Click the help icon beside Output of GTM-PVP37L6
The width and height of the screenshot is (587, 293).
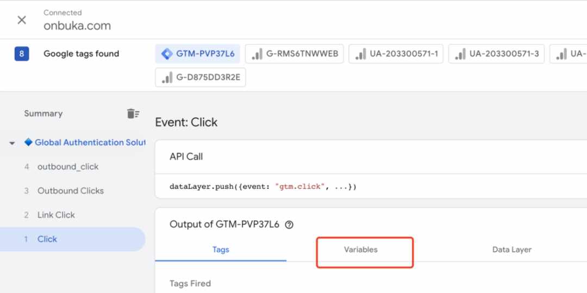(x=289, y=225)
